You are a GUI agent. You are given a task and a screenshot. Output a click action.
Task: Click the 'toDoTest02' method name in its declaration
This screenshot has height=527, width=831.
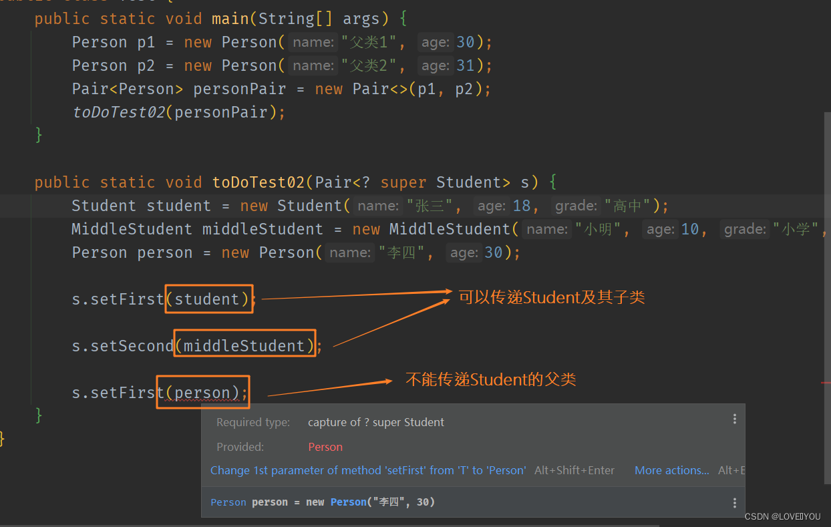[259, 182]
